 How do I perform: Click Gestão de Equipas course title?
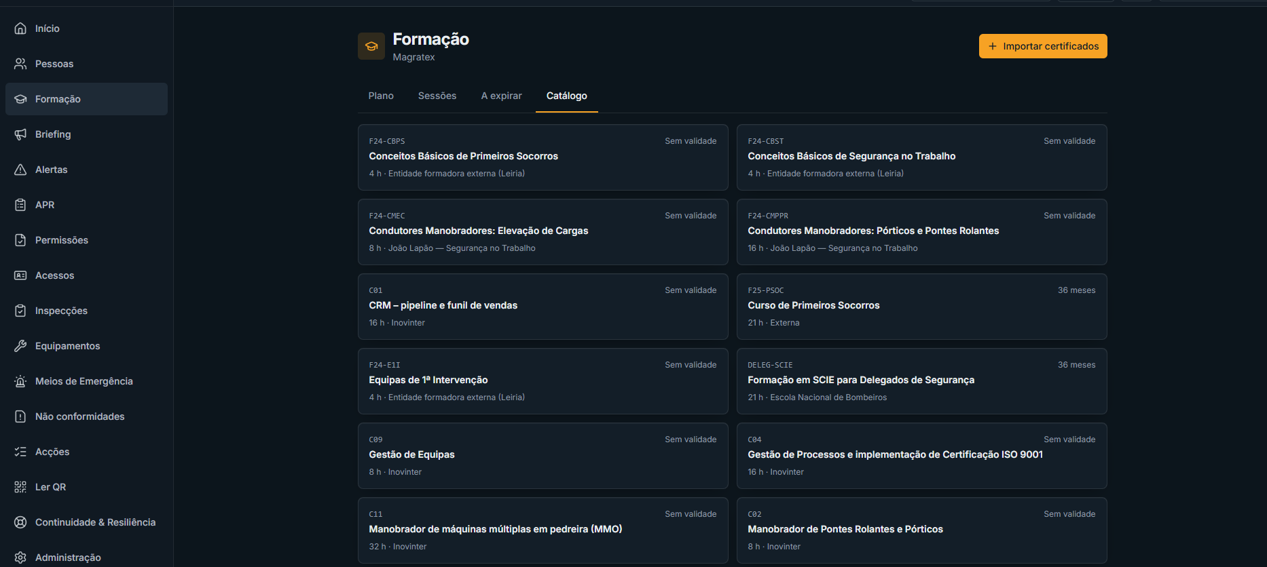pos(411,454)
